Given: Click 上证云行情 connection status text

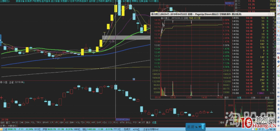Looking at the screenshot, I should click(151, 129).
